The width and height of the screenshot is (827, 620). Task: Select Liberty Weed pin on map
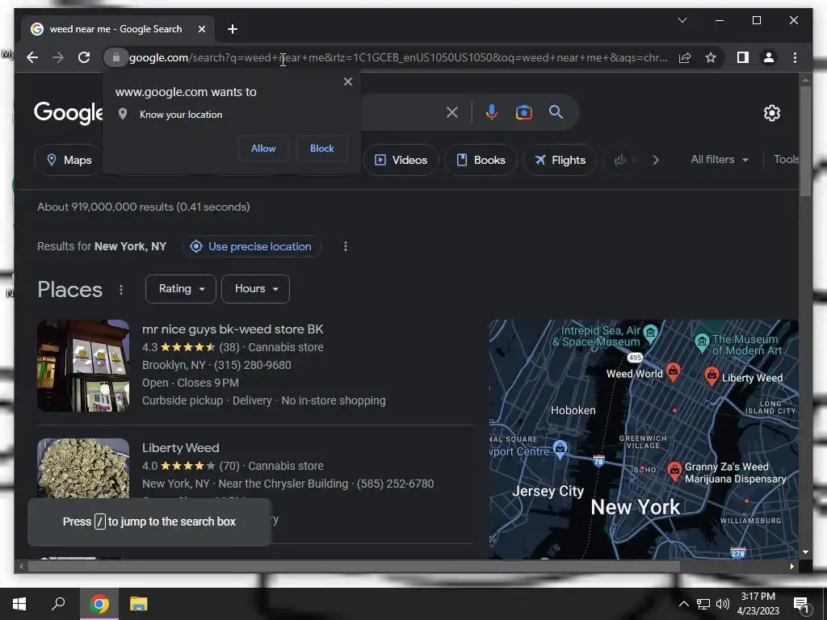[712, 375]
